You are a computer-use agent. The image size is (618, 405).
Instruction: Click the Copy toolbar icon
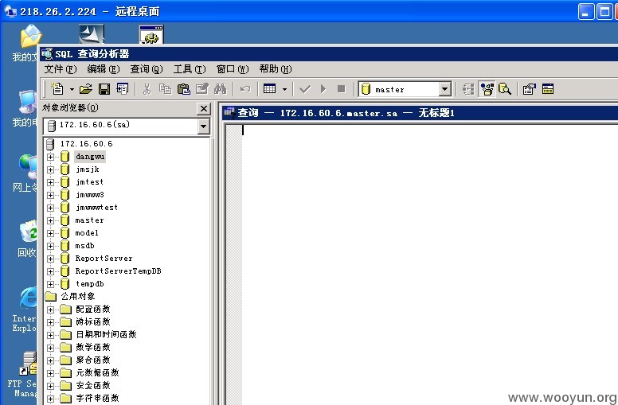[x=165, y=89]
